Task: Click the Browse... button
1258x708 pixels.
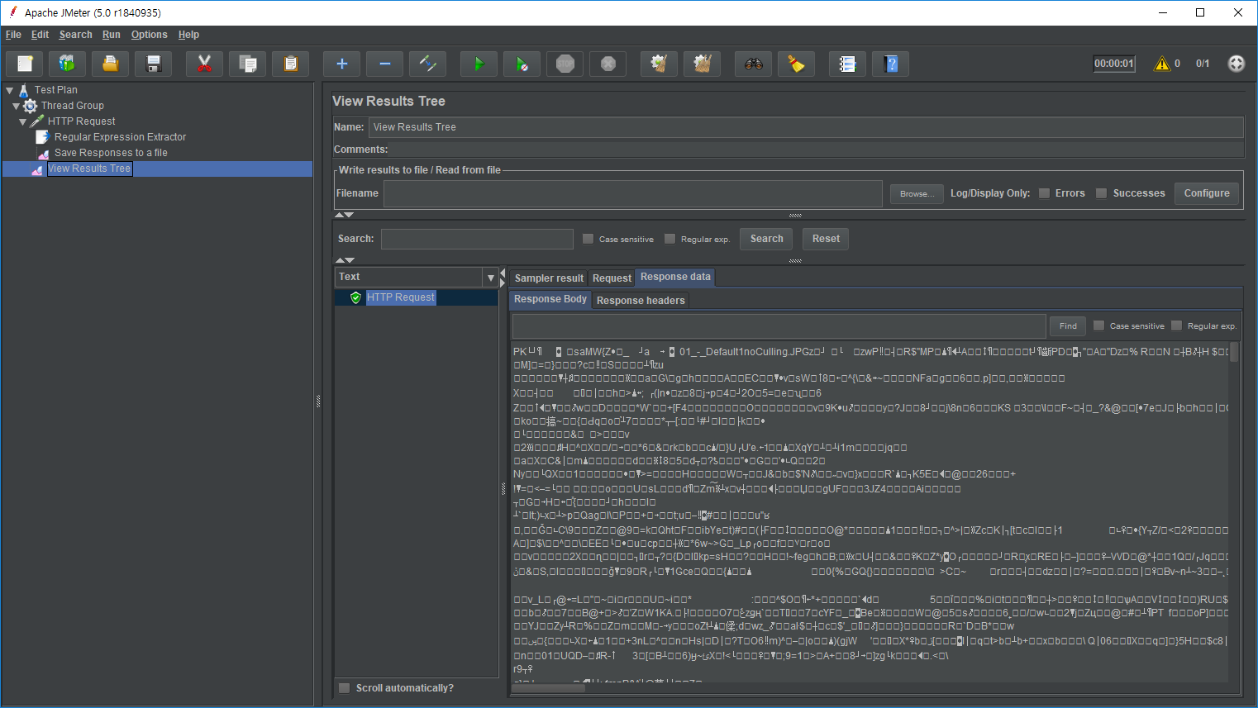Action: tap(917, 193)
